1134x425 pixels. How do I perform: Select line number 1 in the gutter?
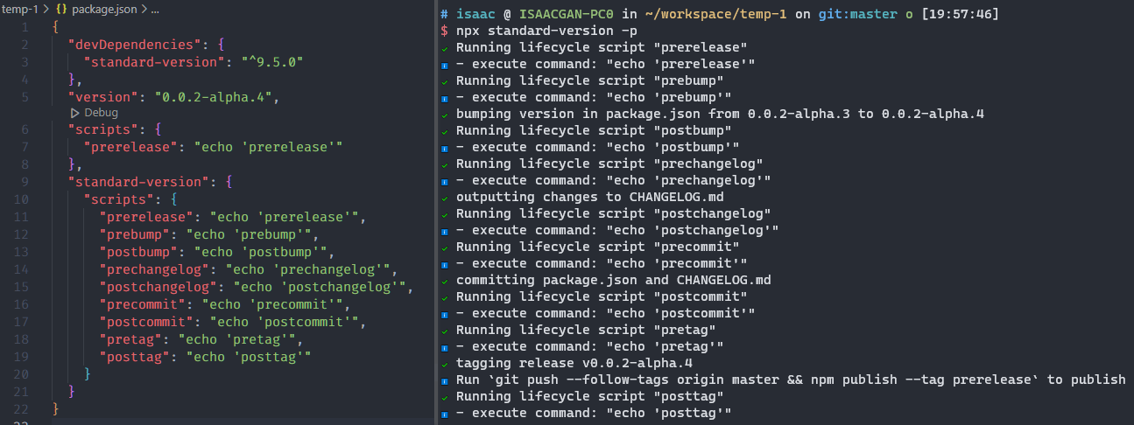coord(25,26)
